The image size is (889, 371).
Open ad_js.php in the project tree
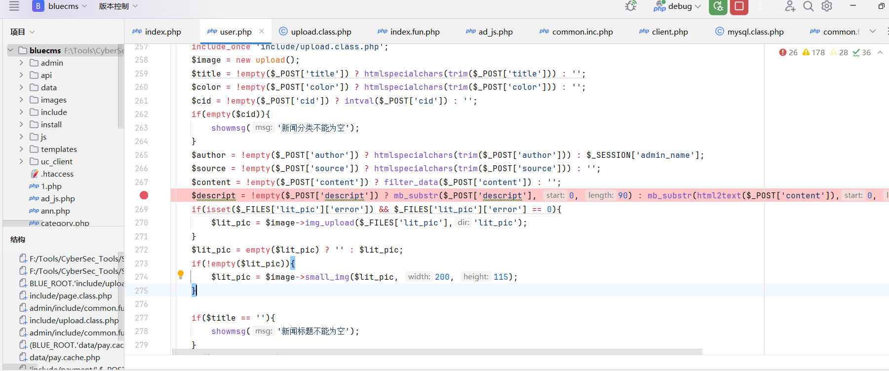pos(58,198)
